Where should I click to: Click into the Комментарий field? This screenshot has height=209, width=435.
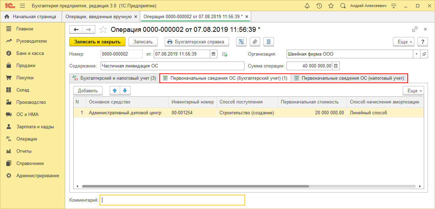172,200
